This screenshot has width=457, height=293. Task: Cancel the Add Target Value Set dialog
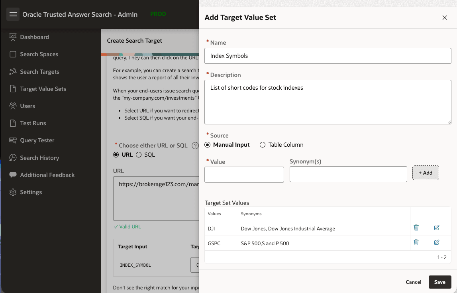point(413,282)
